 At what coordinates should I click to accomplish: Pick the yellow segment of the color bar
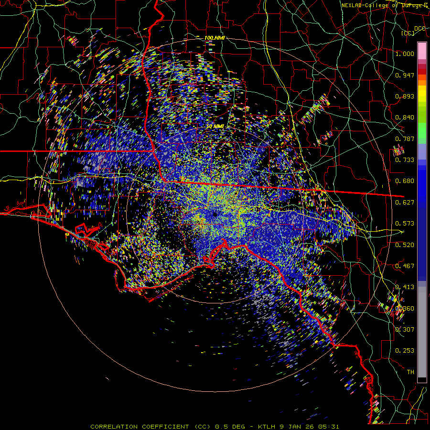422,94
